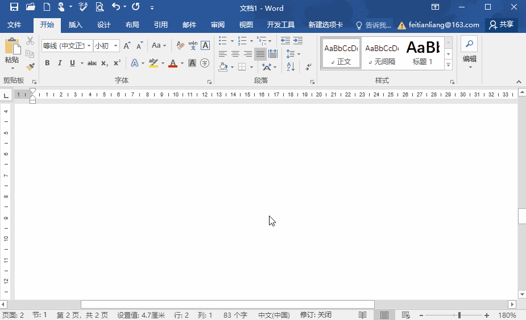Toggle Italic formatting
This screenshot has height=320, width=526.
[x=60, y=63]
